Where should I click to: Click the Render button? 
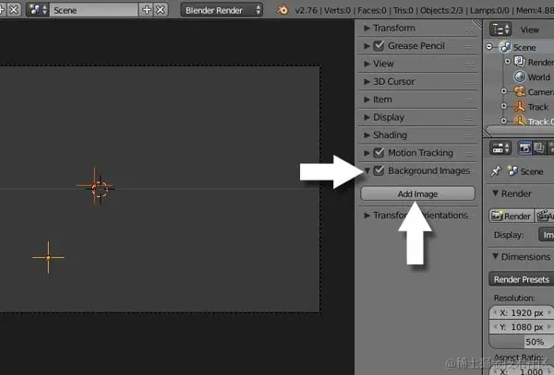tap(512, 216)
